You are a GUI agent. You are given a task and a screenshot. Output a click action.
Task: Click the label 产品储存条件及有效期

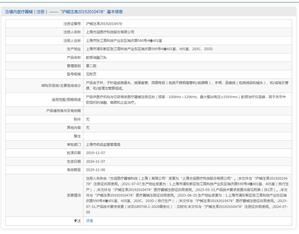64,111
